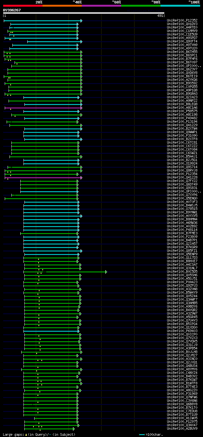Click the UniRef100_Q9ZFU3 label
The image size is (203, 437).
pyautogui.click(x=182, y=286)
